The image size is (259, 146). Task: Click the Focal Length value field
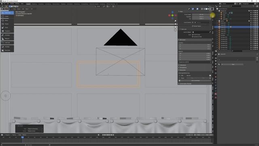[201, 15]
